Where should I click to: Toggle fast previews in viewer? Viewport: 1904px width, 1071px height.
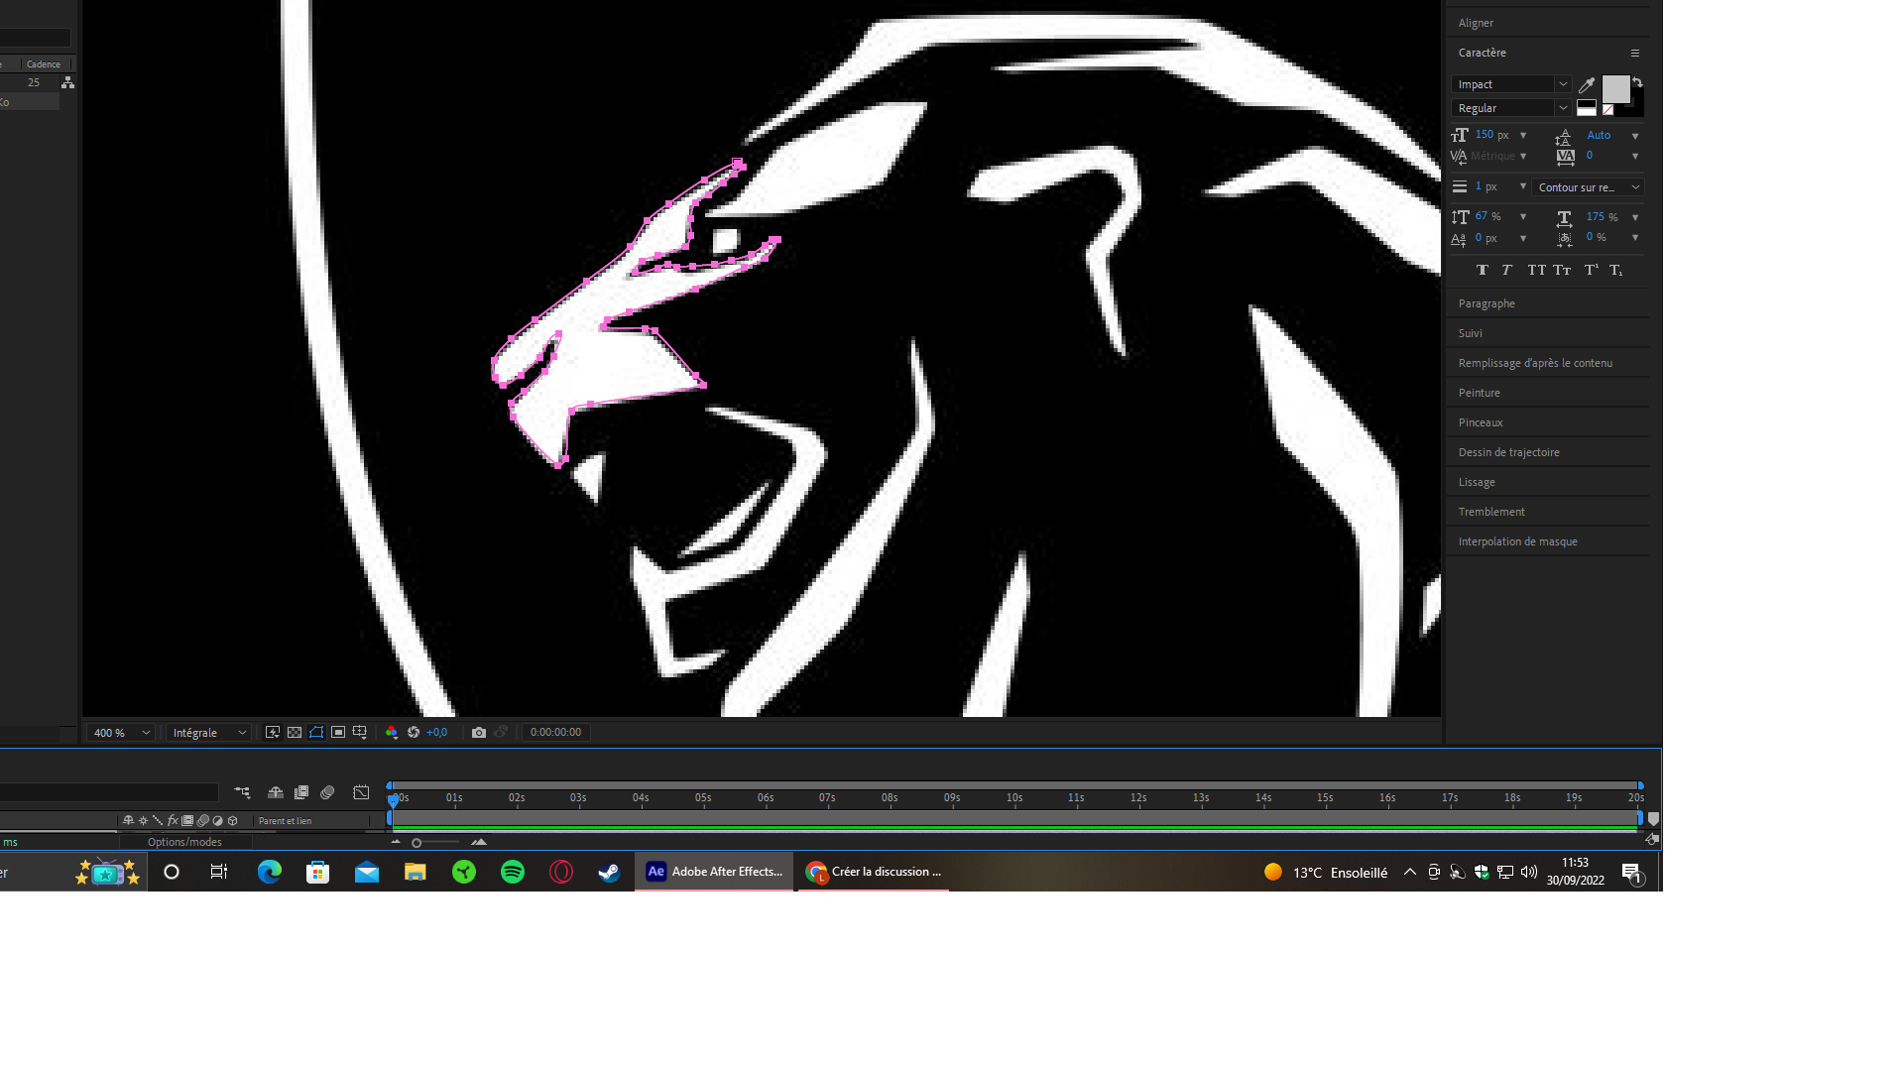point(273,733)
